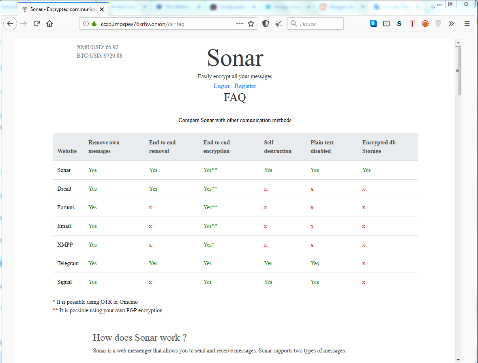478x363 pixels.
Task: Click the FAQ heading
Action: [x=235, y=97]
